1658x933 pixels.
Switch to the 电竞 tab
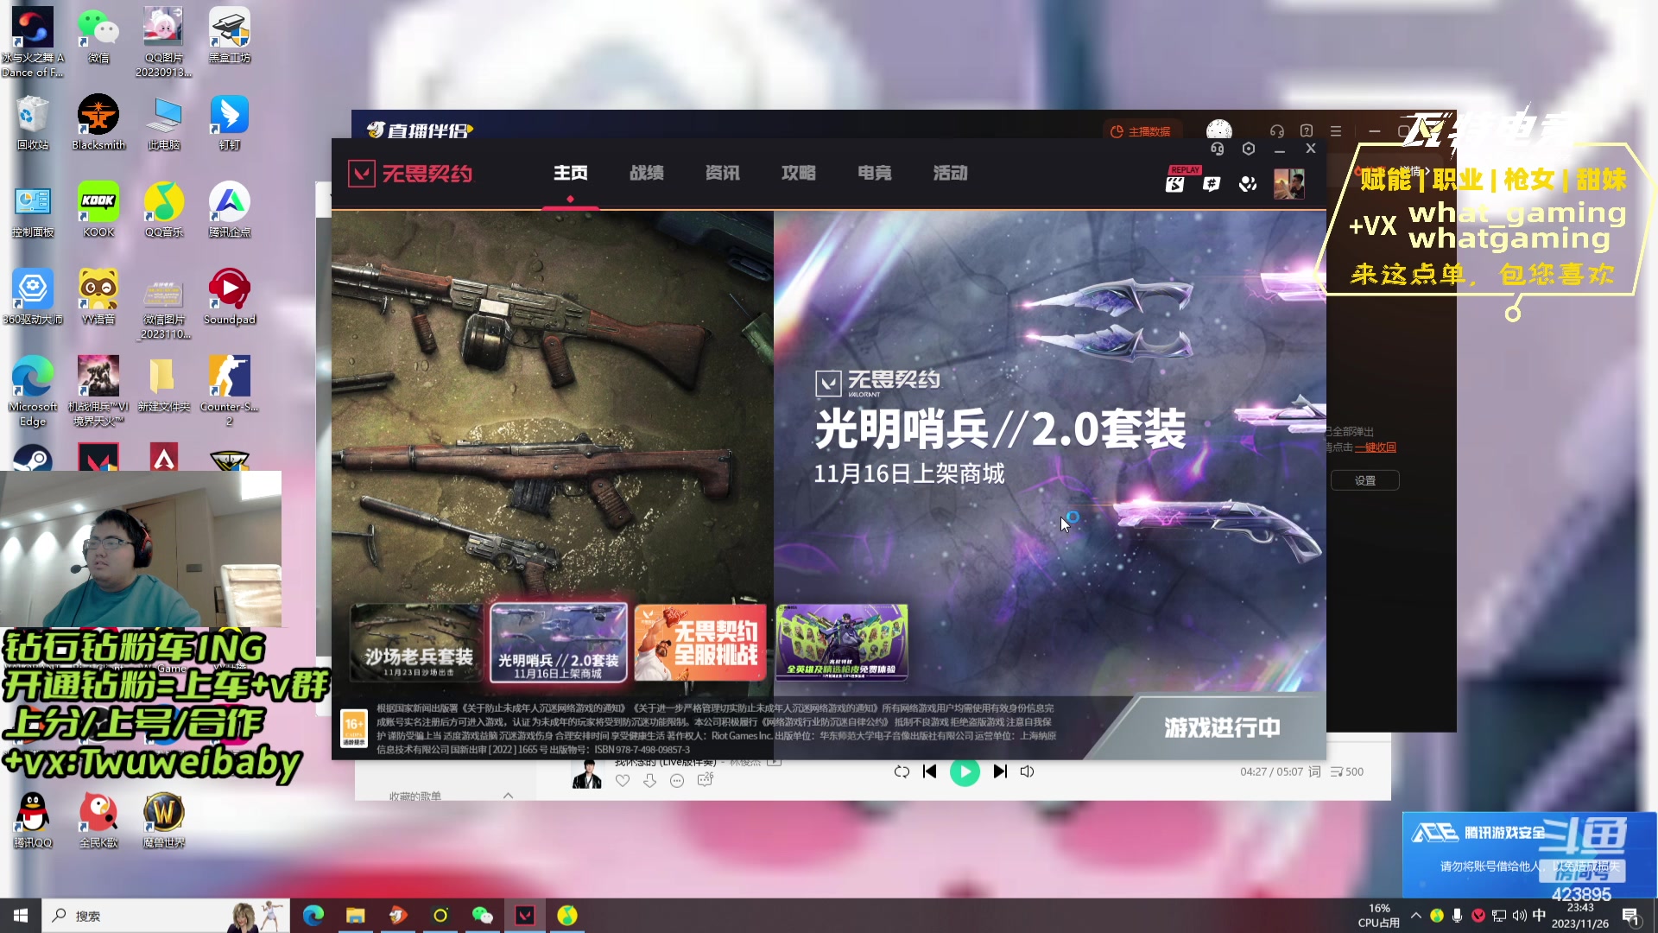pos(874,173)
